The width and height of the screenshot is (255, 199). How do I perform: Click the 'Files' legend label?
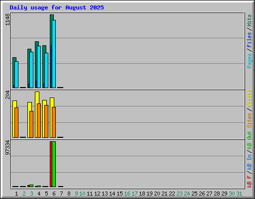point(249,40)
